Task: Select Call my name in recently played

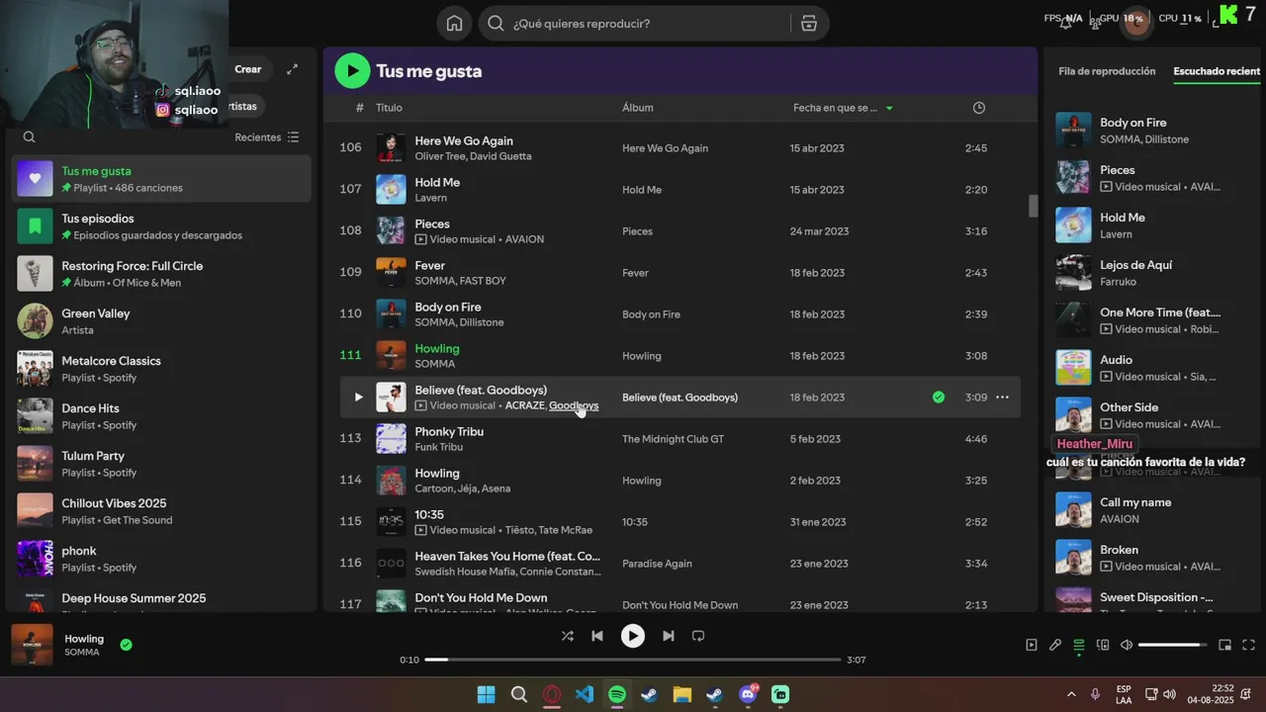Action: (1135, 502)
